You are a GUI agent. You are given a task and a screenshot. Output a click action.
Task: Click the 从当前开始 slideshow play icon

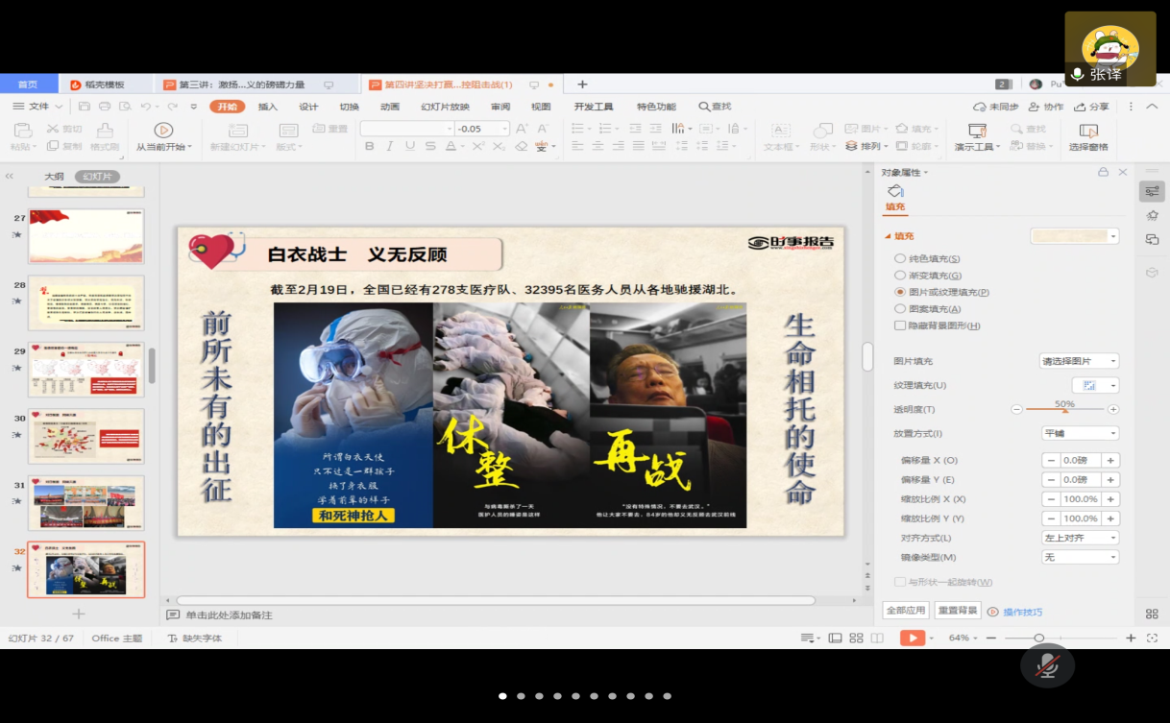point(163,130)
